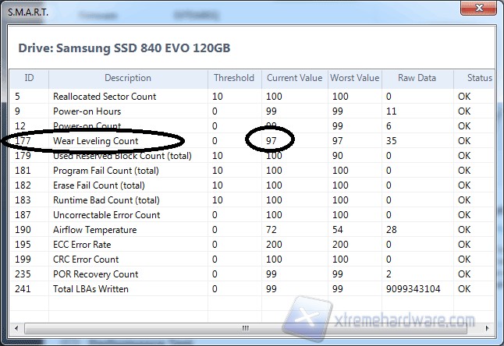Select the Uncorrectable Error Count row
Image resolution: width=504 pixels, height=346 pixels.
click(x=106, y=215)
